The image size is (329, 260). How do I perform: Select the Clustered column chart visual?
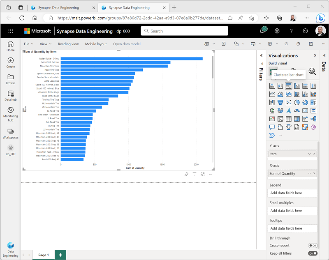297,86
